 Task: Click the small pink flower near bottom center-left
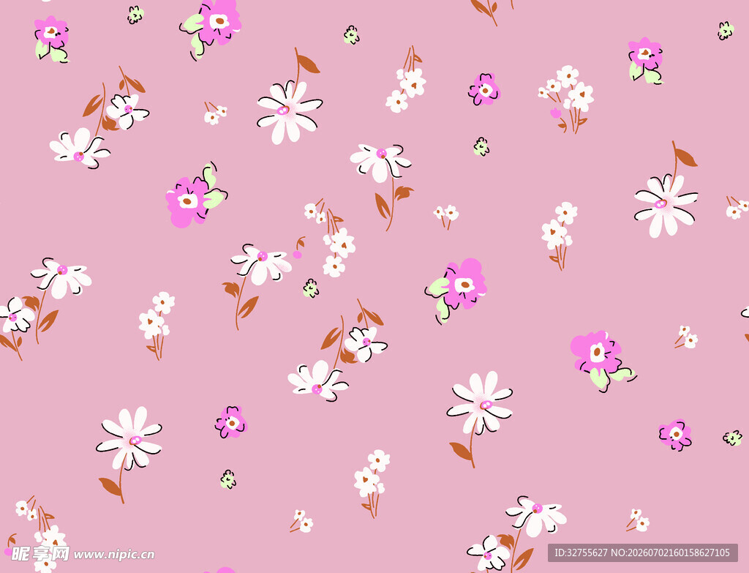click(x=231, y=422)
